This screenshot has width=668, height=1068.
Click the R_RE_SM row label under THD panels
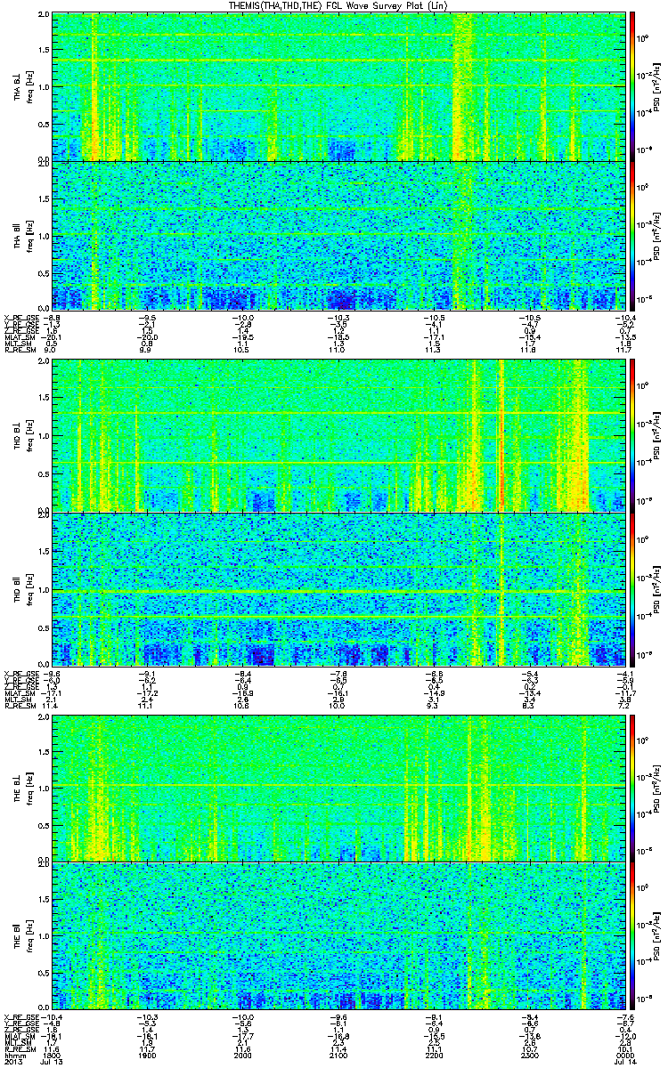pos(20,707)
